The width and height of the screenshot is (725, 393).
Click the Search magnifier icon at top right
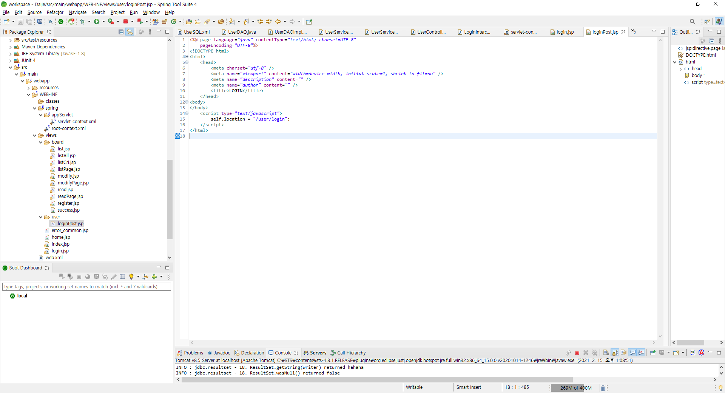(693, 22)
